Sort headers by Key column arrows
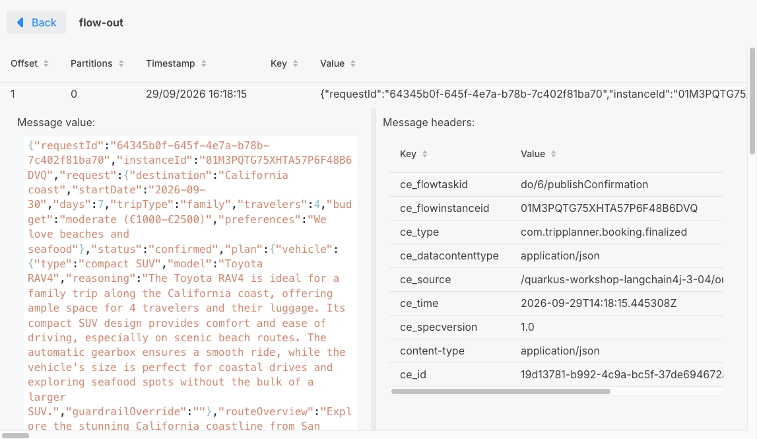This screenshot has width=757, height=439. (x=425, y=154)
